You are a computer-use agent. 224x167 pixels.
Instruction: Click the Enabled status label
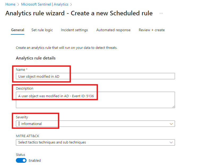point(35,160)
